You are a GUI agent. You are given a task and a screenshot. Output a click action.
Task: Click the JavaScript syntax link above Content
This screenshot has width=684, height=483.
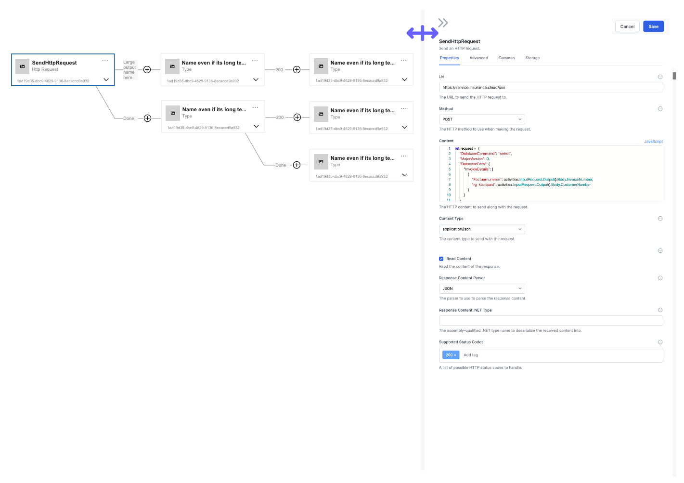654,142
